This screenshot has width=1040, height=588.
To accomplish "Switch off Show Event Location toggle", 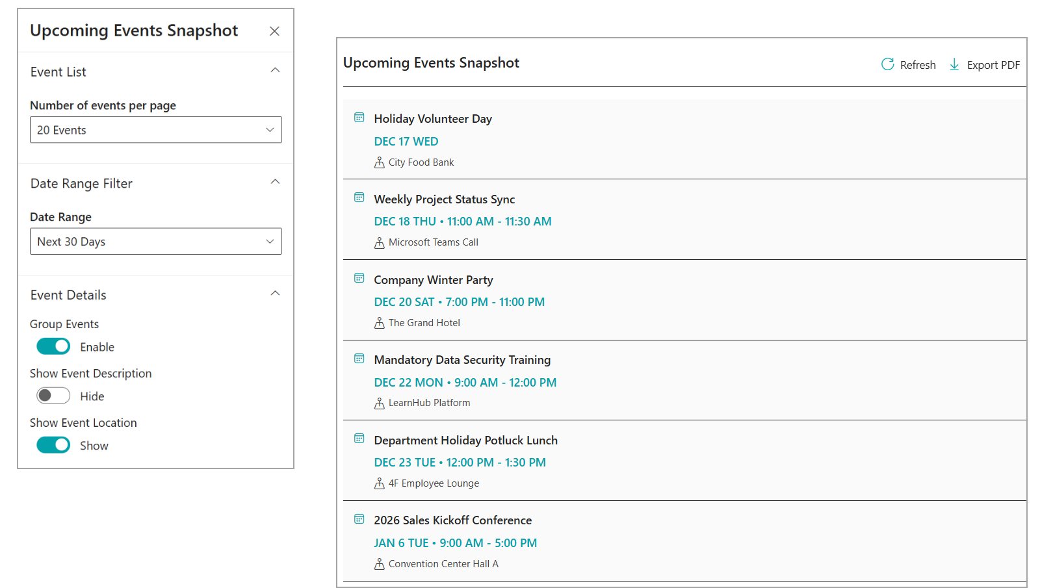I will (53, 445).
